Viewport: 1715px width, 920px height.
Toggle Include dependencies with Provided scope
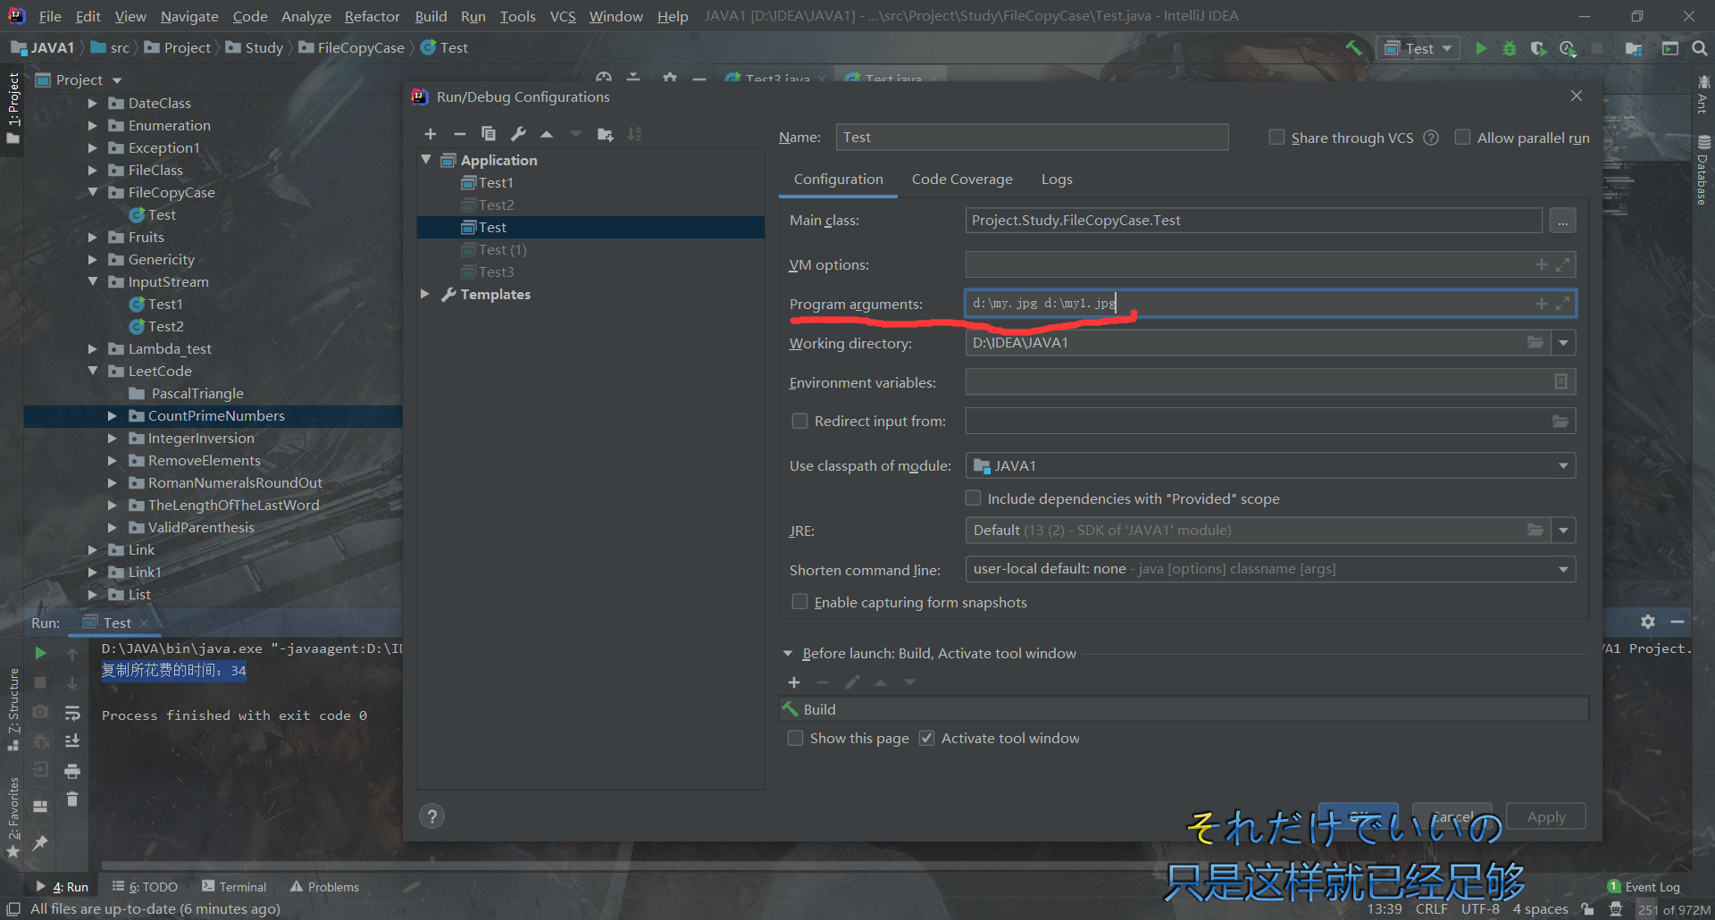click(x=974, y=498)
